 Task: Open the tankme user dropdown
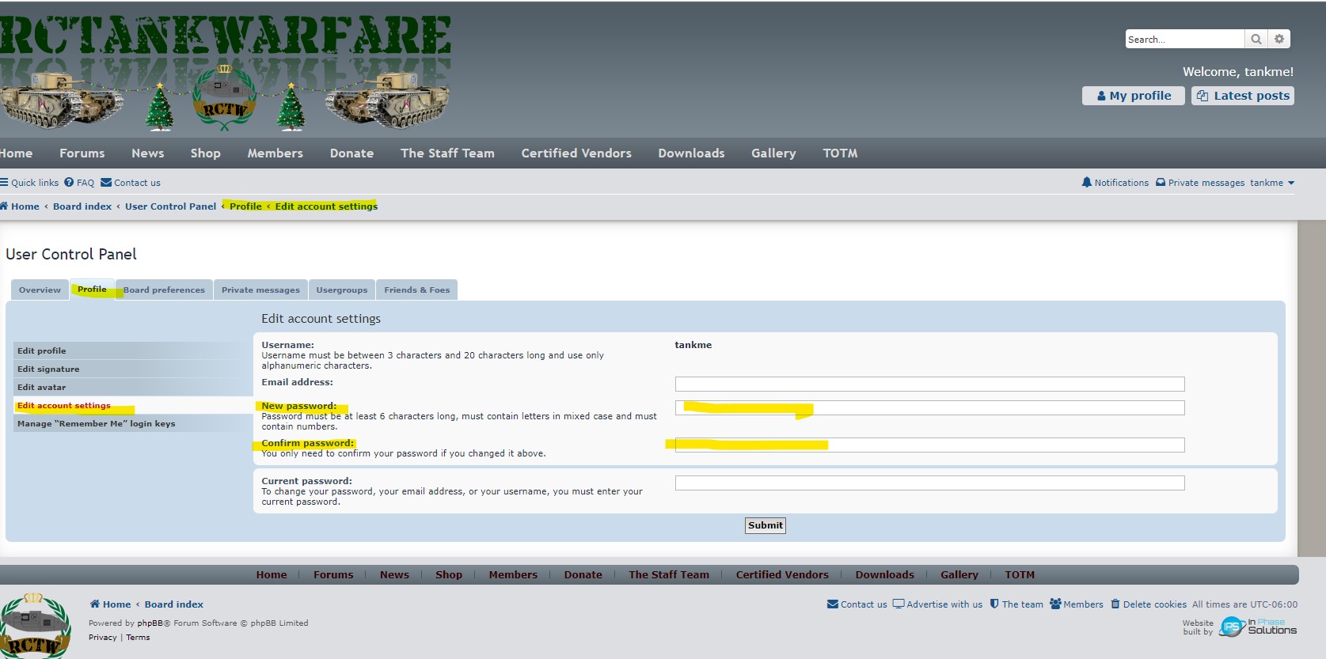1272,183
